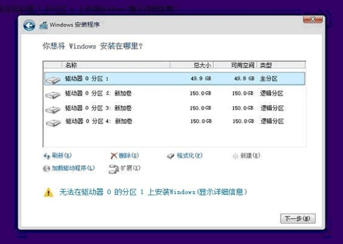Click the sparkle icon beside 新建
The width and height of the screenshot is (343, 244).
point(235,156)
